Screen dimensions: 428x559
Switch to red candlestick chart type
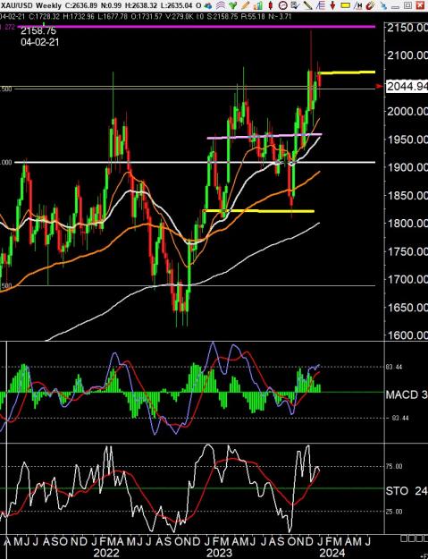click(x=270, y=5)
